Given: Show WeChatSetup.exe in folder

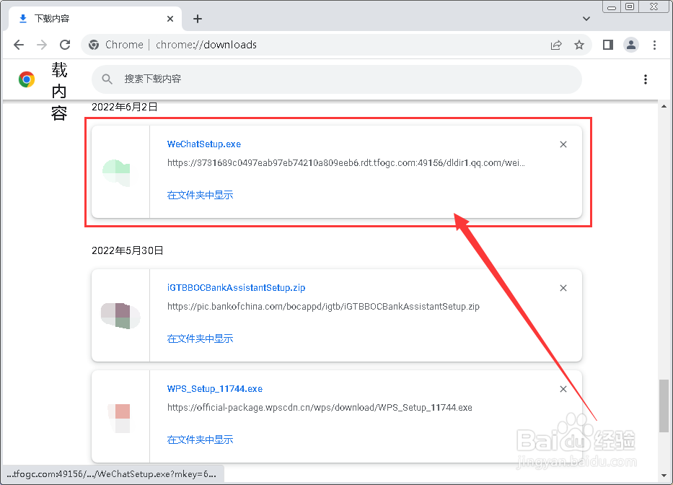Looking at the screenshot, I should [200, 195].
